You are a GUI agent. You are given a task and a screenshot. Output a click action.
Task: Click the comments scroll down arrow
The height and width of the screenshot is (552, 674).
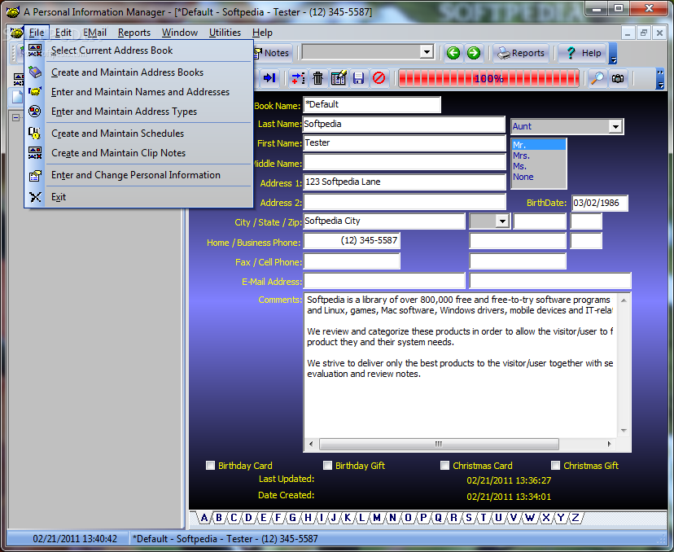coord(624,431)
